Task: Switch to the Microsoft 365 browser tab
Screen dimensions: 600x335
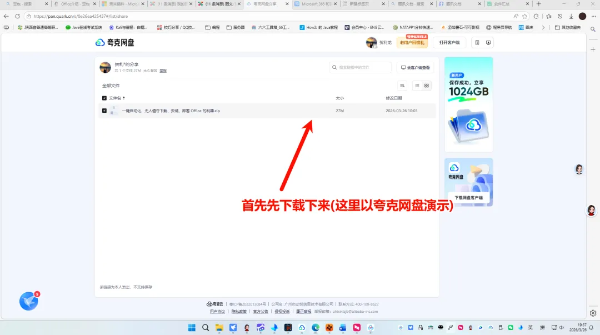Action: point(316,4)
